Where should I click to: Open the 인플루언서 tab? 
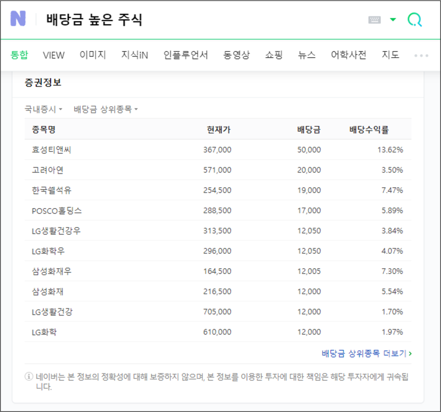(186, 55)
